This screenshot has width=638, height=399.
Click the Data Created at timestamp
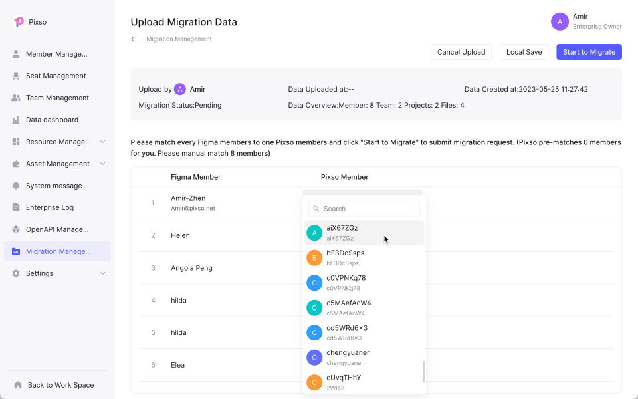526,89
